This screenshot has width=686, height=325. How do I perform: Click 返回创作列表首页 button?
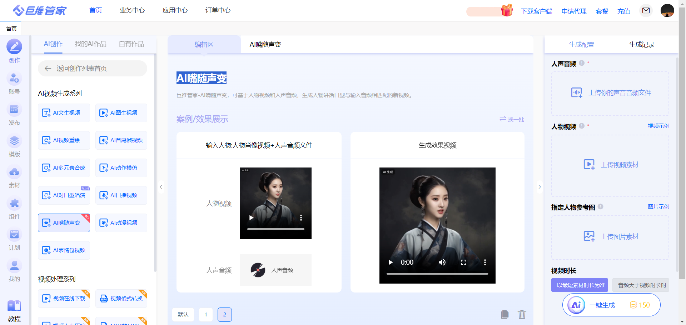(93, 68)
